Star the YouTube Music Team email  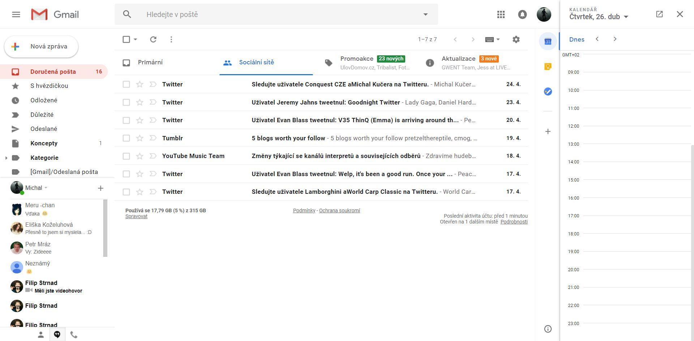139,156
